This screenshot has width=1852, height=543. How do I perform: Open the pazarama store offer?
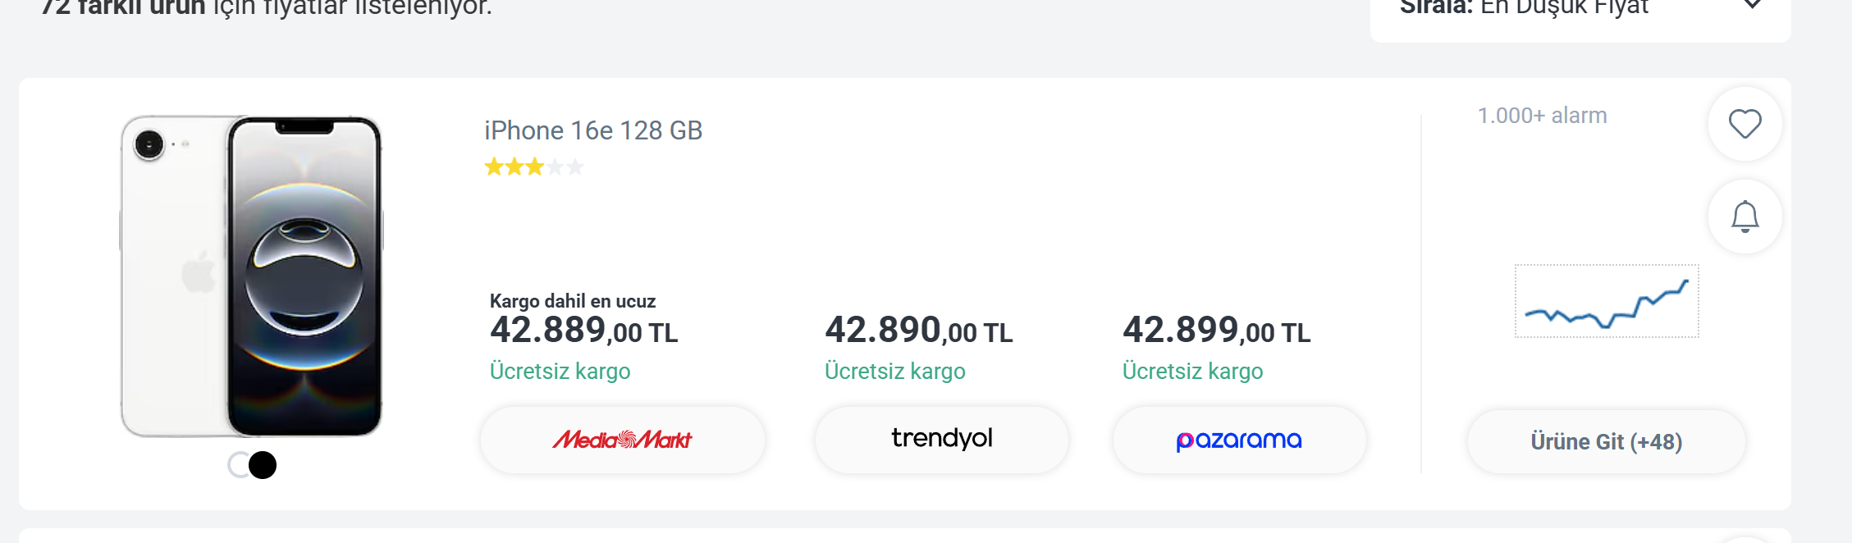pos(1239,440)
